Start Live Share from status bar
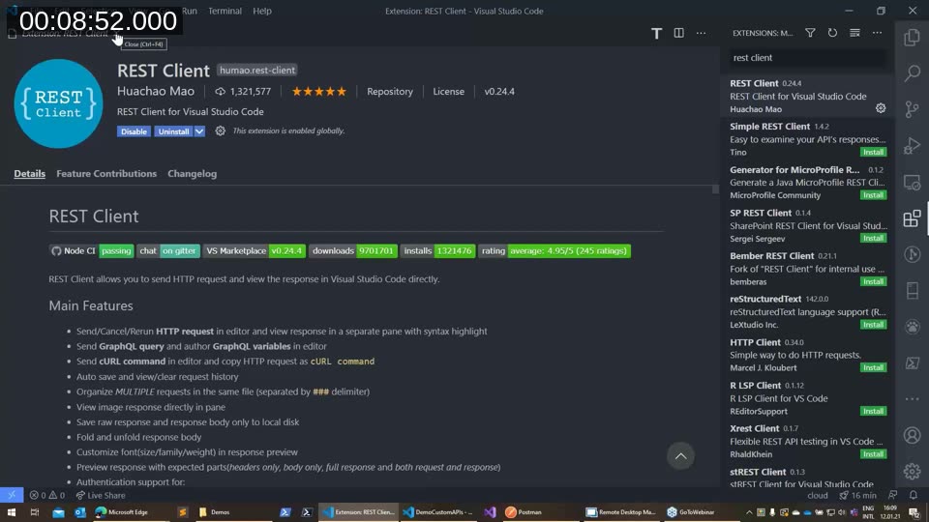This screenshot has height=522, width=929. point(100,495)
